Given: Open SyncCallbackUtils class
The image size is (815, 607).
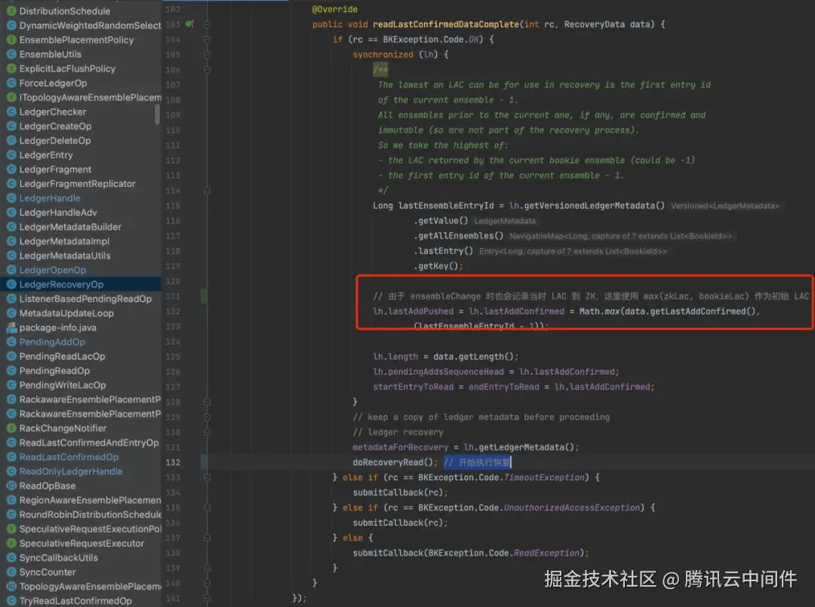Looking at the screenshot, I should (58, 558).
